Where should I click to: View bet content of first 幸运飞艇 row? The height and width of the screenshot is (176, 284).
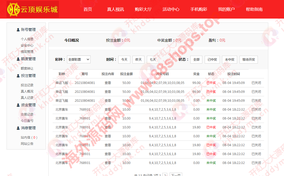tap(108, 83)
